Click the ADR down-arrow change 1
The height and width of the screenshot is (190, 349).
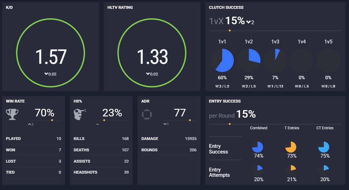point(166,124)
